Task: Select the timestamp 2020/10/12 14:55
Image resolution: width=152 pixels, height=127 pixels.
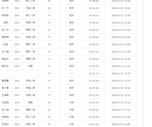Action: (121, 124)
